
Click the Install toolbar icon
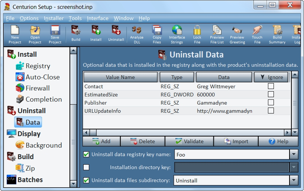96,33
